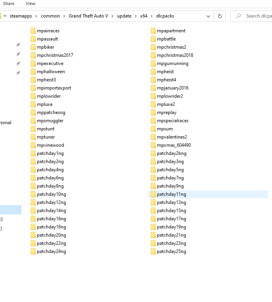Click the mpvinewood folder name
This screenshot has width=272, height=302.
pyautogui.click(x=51, y=145)
